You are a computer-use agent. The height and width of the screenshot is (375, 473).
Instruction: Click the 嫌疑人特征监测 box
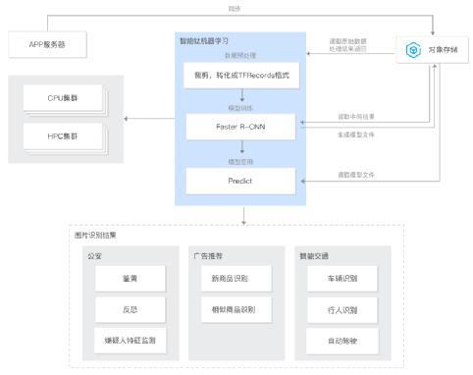(x=131, y=341)
